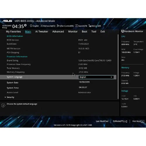Switch to the Ai Tweaker tab

42,32
